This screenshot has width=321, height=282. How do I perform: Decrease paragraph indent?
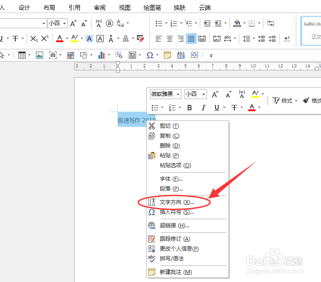207,23
